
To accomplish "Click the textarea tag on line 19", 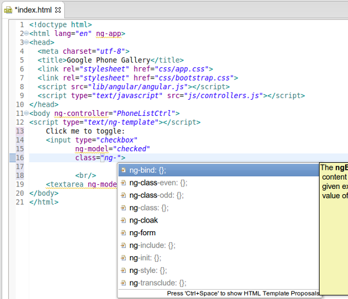I will 64,184.
